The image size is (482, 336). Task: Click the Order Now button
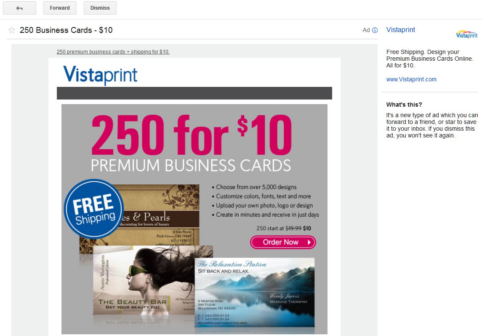(x=283, y=242)
